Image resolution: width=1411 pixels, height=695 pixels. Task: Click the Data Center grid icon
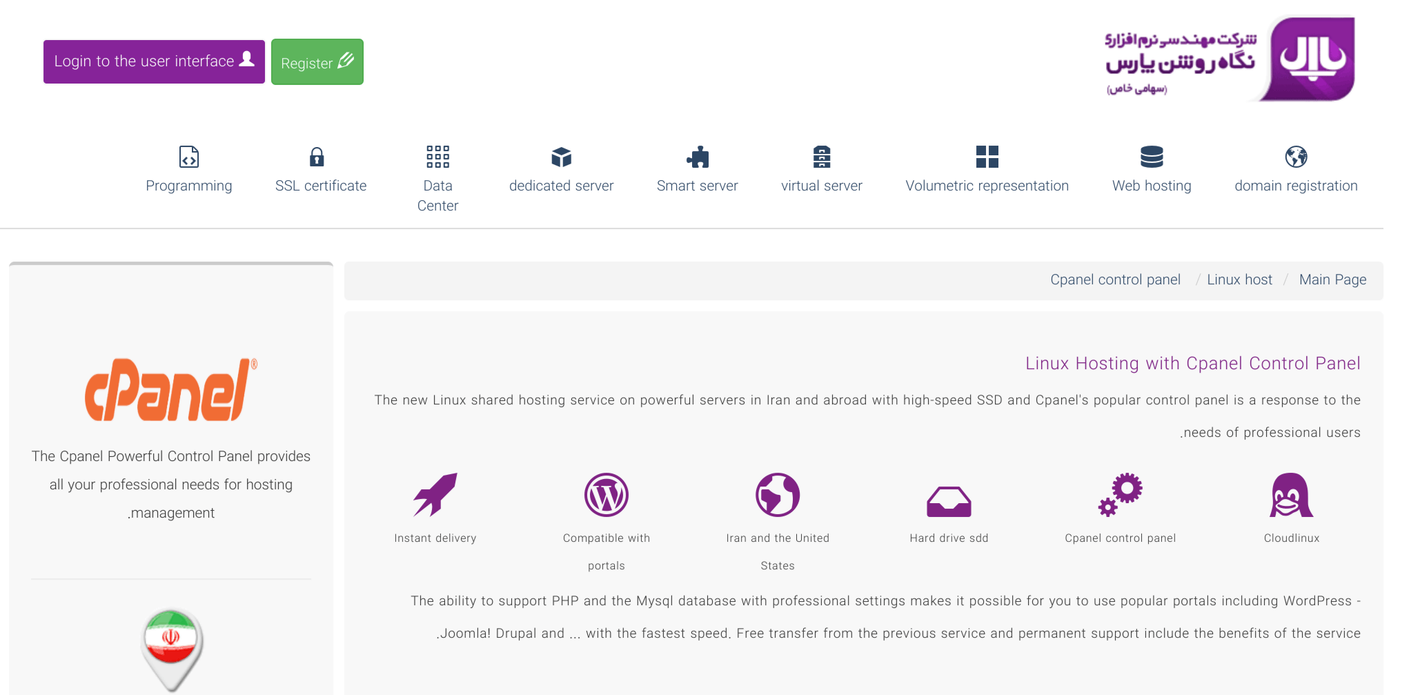click(437, 157)
